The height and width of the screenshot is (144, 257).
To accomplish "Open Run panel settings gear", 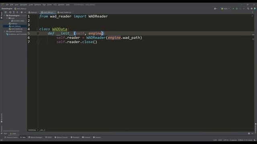I will click(249, 134).
